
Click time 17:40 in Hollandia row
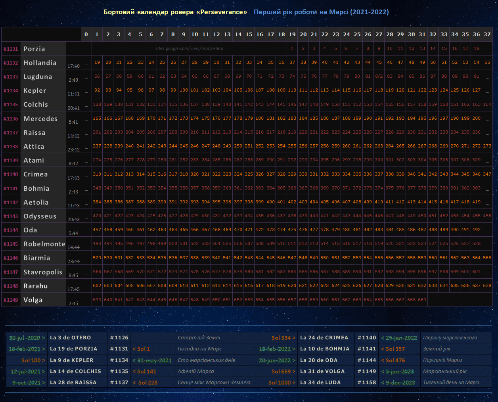(x=73, y=66)
